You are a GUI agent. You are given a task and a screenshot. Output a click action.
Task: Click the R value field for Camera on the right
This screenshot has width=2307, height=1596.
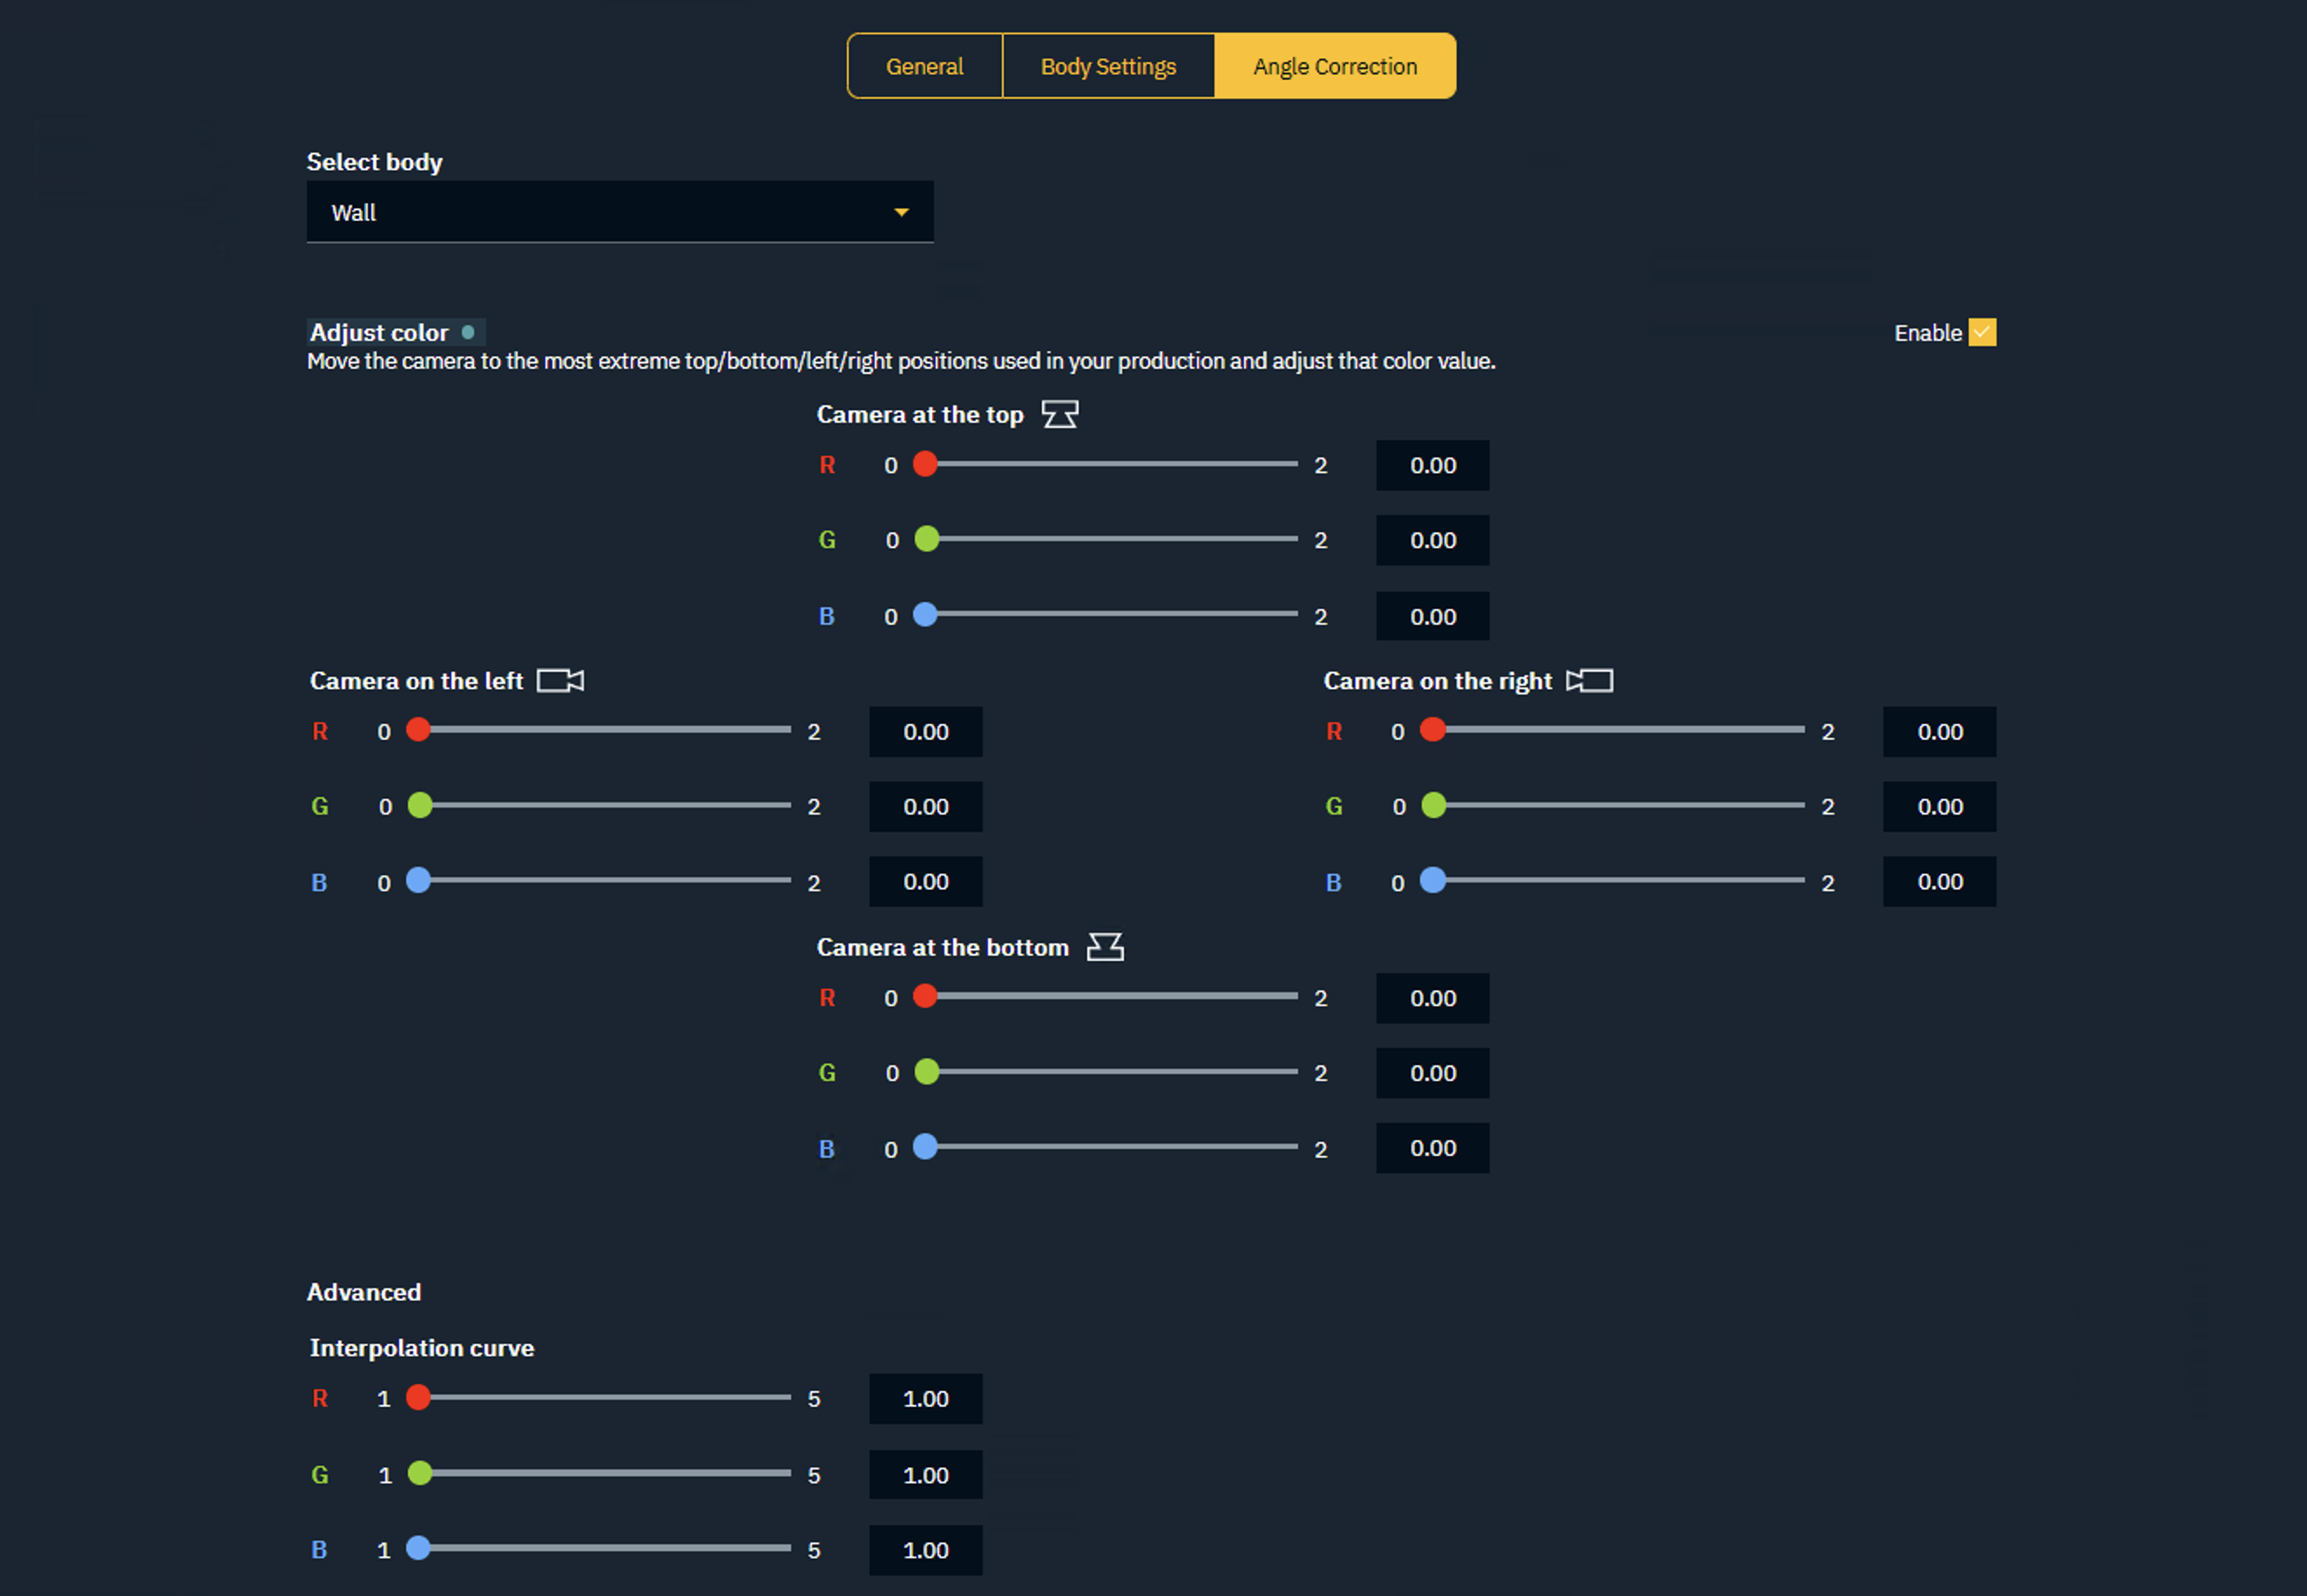(x=1939, y=732)
